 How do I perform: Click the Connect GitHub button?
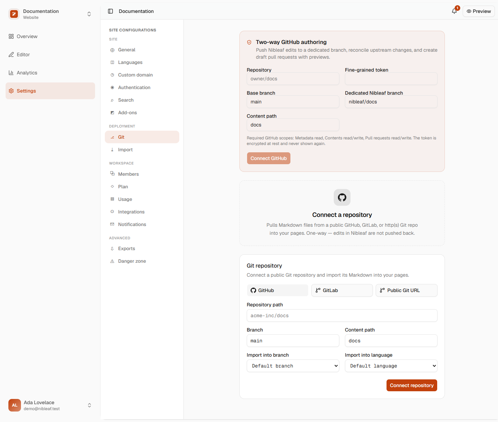click(x=268, y=158)
